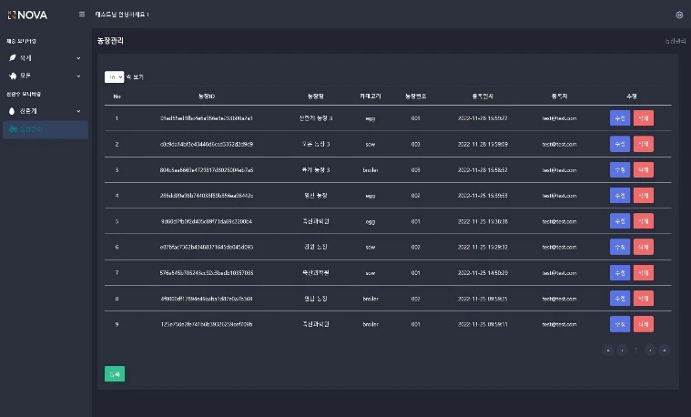Screen dimensions: 691x417
Task: Click the green 등록 register button
Action: [x=115, y=374]
